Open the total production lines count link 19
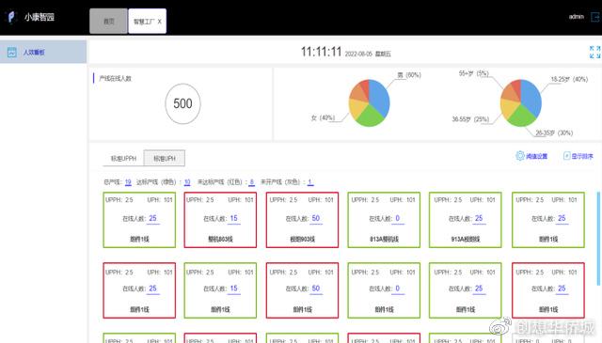 [x=128, y=182]
